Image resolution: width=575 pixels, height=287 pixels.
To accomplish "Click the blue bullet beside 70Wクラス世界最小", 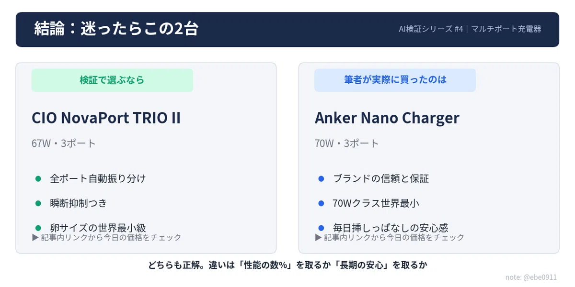I will (322, 203).
